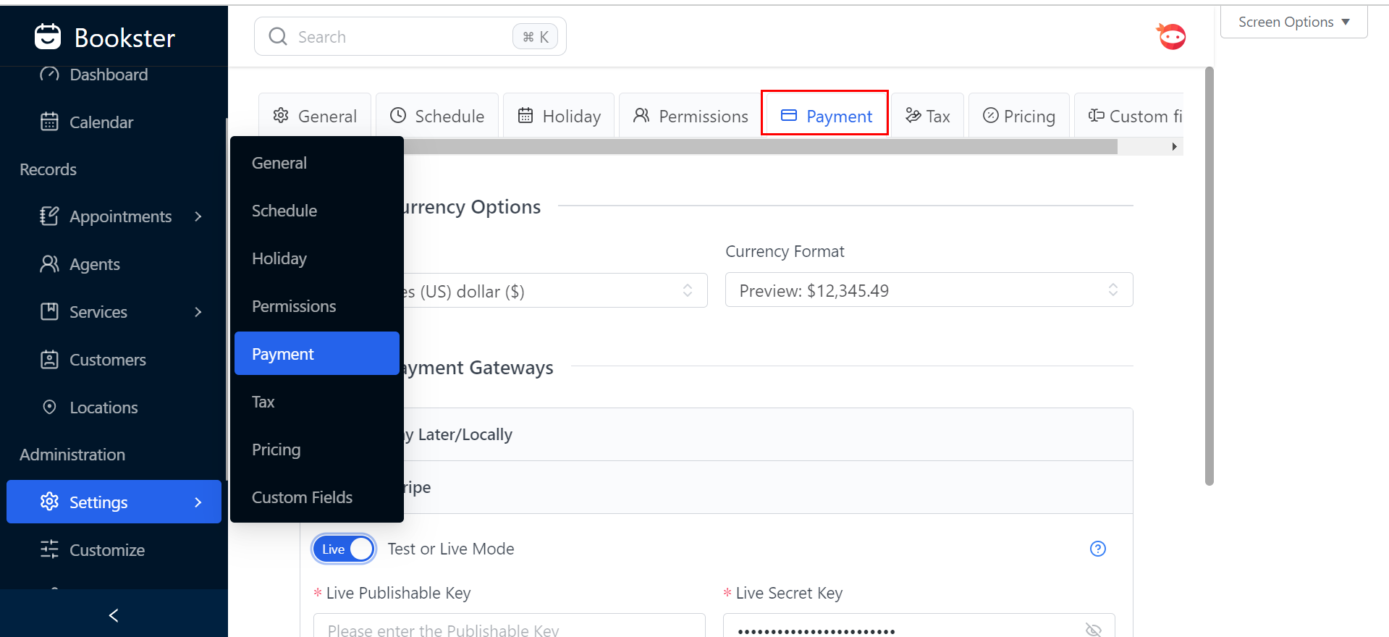This screenshot has height=637, width=1389.
Task: Open Customers via its badge icon
Action: pyautogui.click(x=49, y=360)
